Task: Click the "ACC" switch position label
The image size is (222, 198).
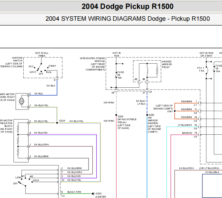Action: click(x=31, y=67)
